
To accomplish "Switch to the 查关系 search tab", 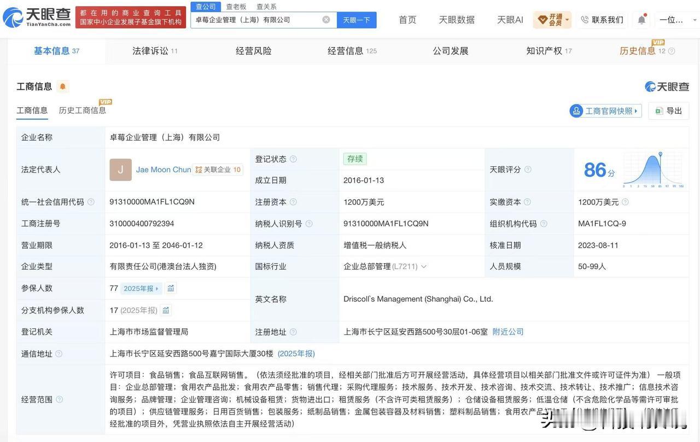I will click(x=266, y=7).
